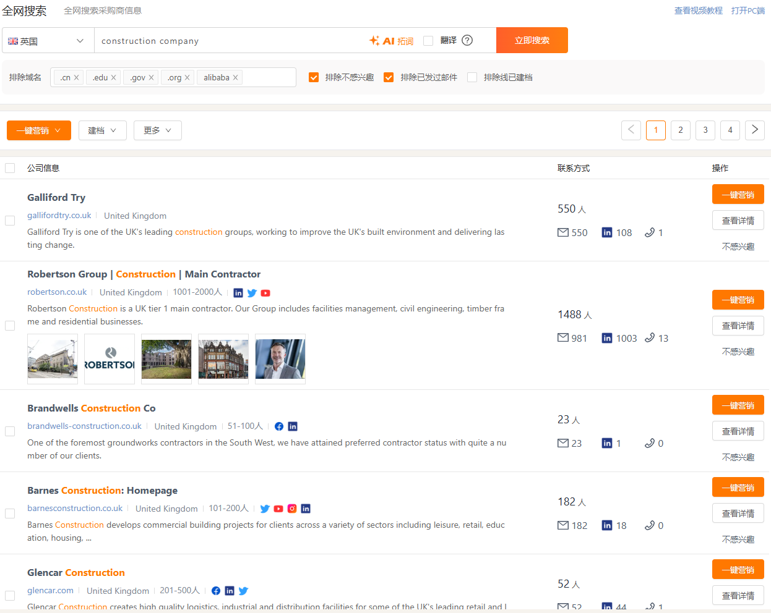The image size is (771, 613).
Task: Open Robertson Group's Twitter icon
Action: [252, 293]
